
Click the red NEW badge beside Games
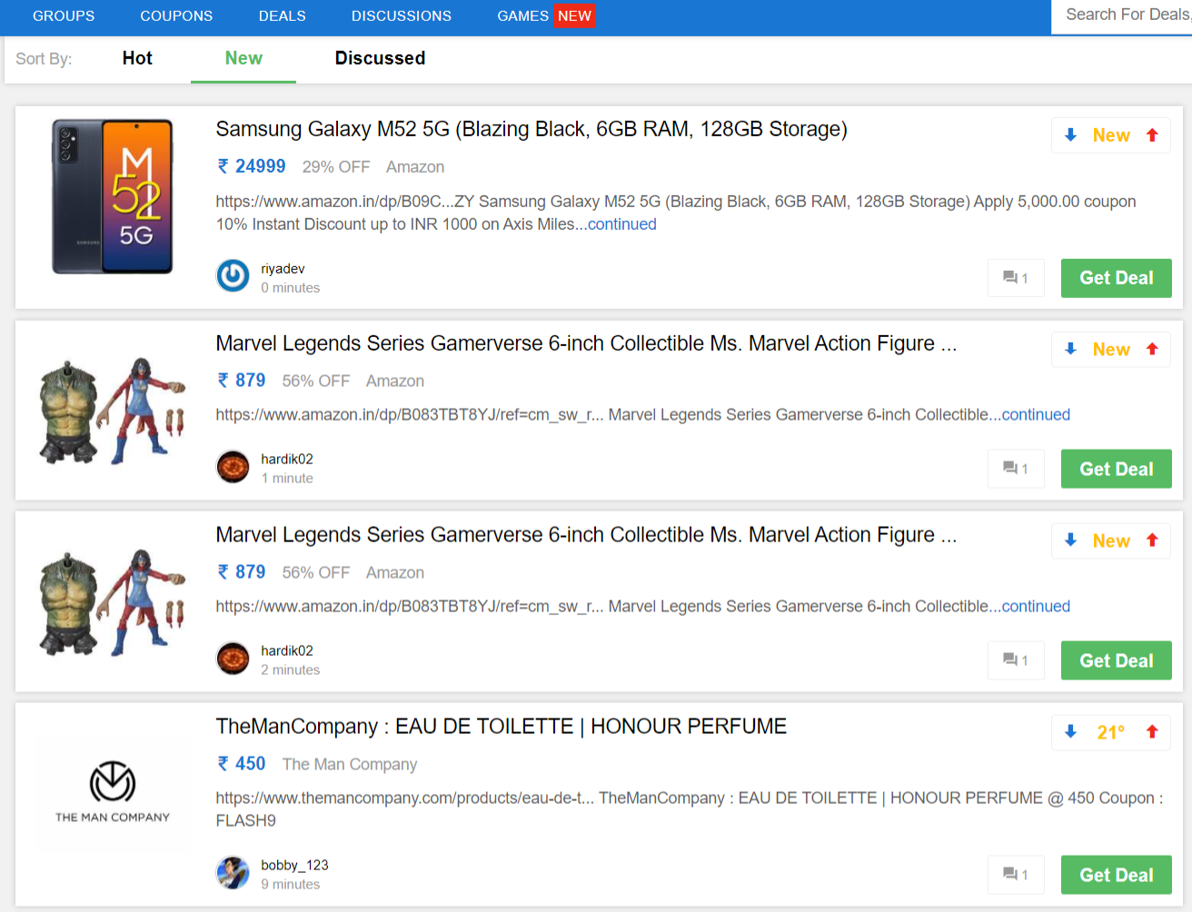tap(575, 16)
